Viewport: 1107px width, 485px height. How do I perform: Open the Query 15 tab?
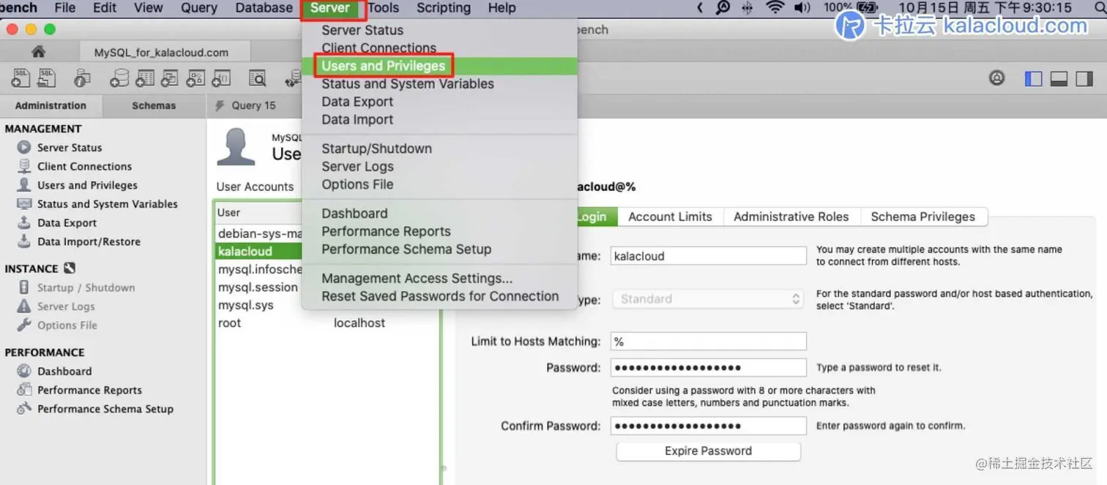(254, 105)
